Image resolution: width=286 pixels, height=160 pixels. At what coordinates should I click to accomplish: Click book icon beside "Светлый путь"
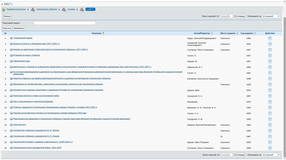tap(11, 125)
